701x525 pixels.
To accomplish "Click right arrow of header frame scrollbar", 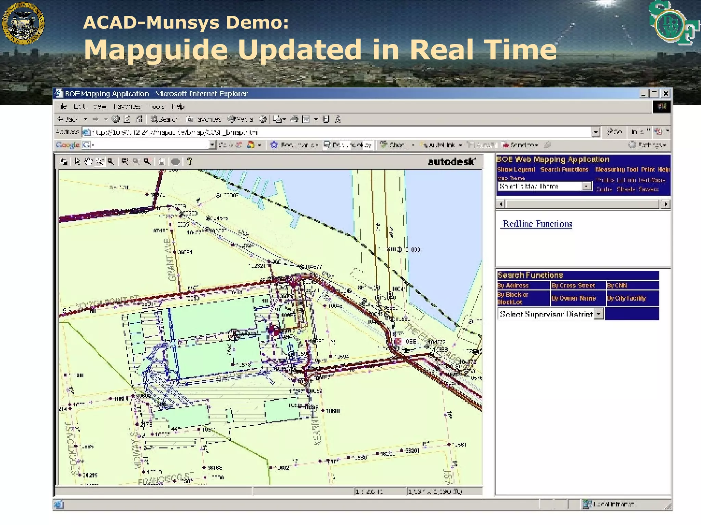I will [x=665, y=204].
